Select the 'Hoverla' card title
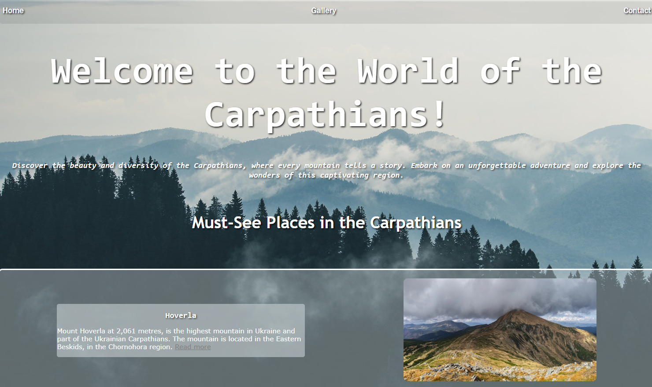The image size is (652, 387). [x=181, y=315]
